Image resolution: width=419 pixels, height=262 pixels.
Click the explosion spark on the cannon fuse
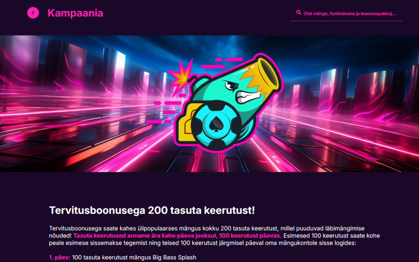181,76
